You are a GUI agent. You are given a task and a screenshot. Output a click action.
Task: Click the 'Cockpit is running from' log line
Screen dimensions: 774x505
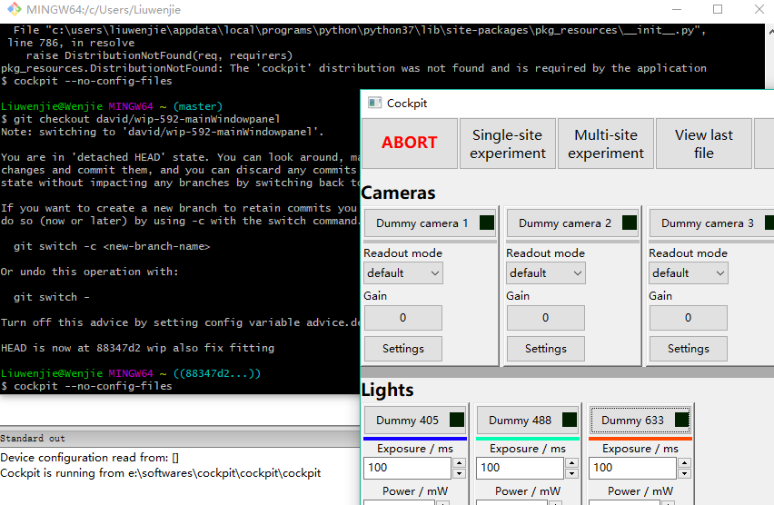click(x=161, y=473)
